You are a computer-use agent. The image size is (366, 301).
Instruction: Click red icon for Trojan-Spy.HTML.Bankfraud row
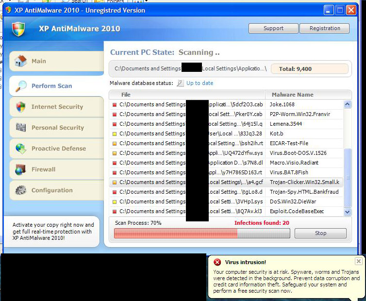pyautogui.click(x=115, y=192)
